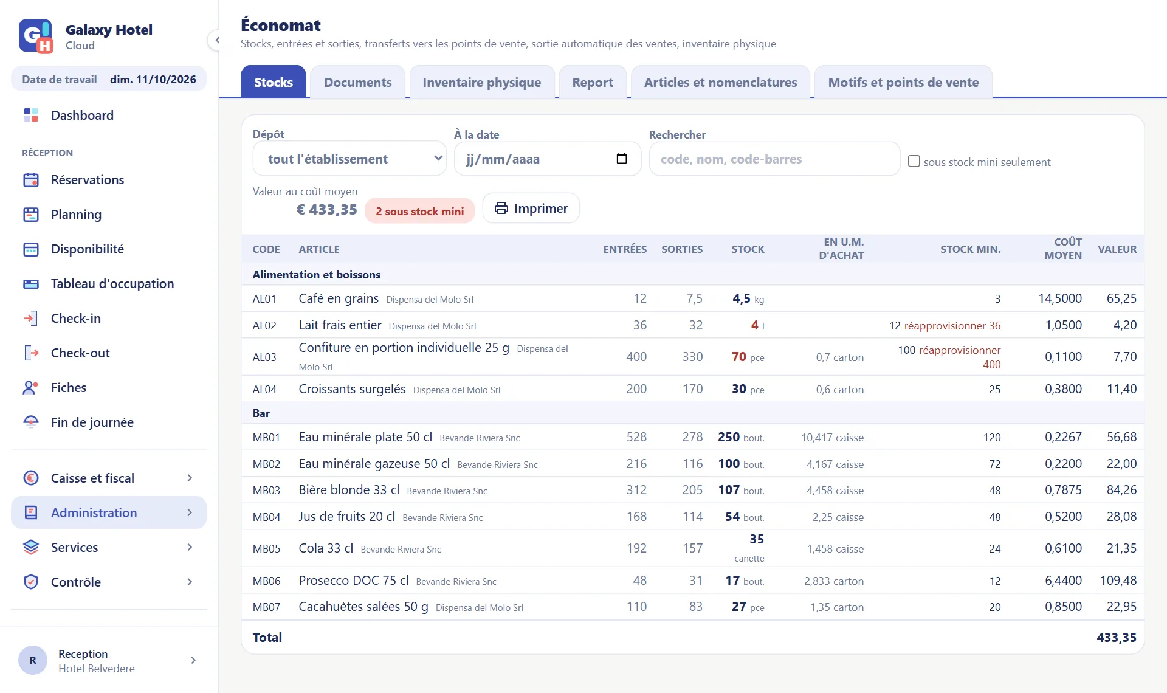Click the Administration icon
Screen dimensions: 1167x693
click(31, 513)
